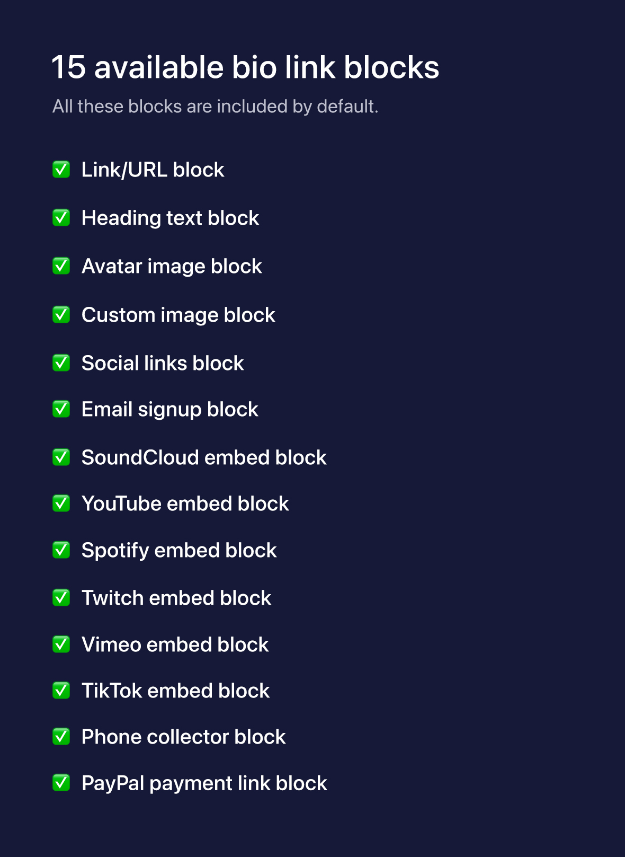The width and height of the screenshot is (625, 857).
Task: Click the checkmark next to Social links block
Action: (61, 363)
